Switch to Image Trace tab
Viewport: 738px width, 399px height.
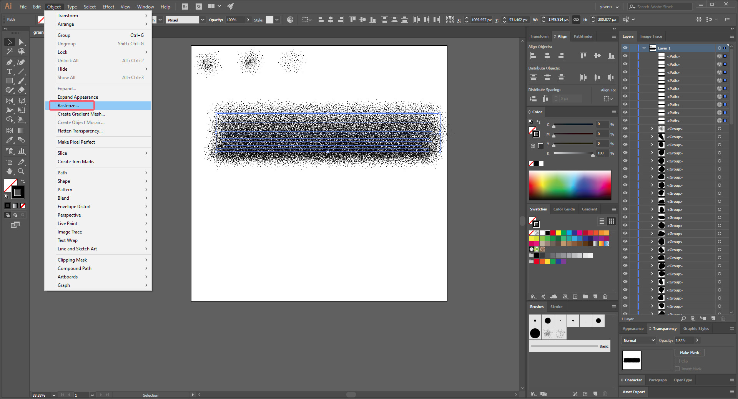coord(651,36)
